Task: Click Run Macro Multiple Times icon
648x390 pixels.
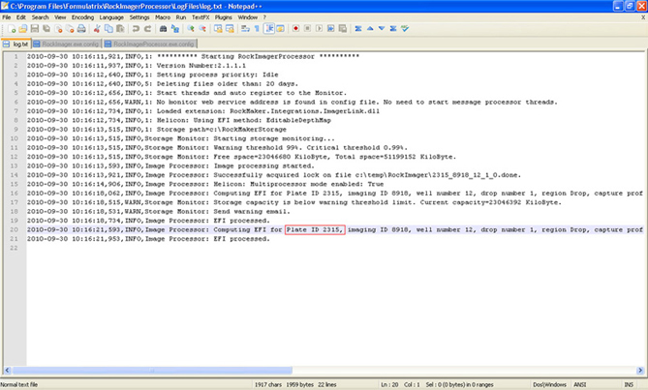Action: (330, 28)
